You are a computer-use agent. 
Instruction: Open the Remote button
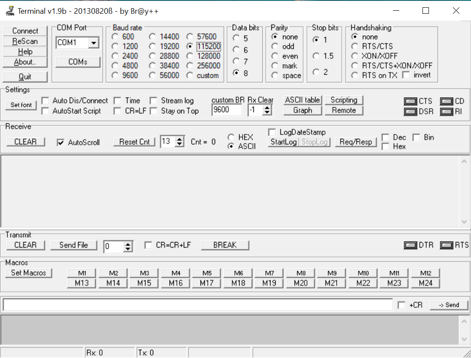[x=344, y=110]
